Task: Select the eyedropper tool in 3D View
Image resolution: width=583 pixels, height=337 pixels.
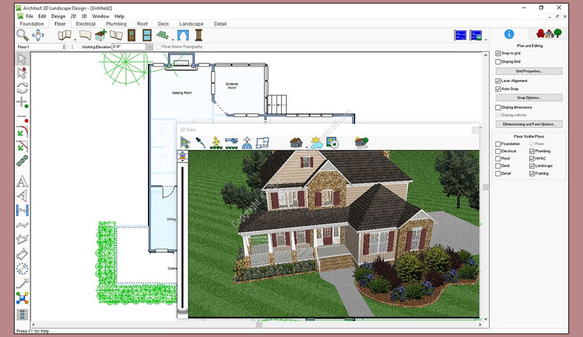Action: coord(200,143)
